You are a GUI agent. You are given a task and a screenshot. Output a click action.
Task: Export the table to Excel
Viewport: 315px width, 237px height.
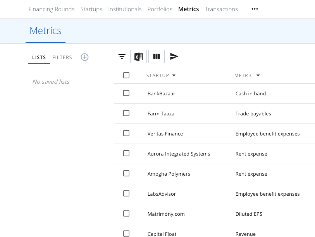pyautogui.click(x=138, y=56)
